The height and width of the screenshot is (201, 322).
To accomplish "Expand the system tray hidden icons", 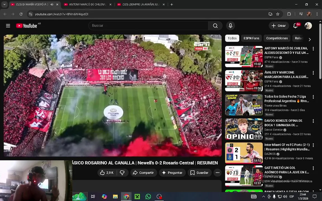I will coord(264,197).
